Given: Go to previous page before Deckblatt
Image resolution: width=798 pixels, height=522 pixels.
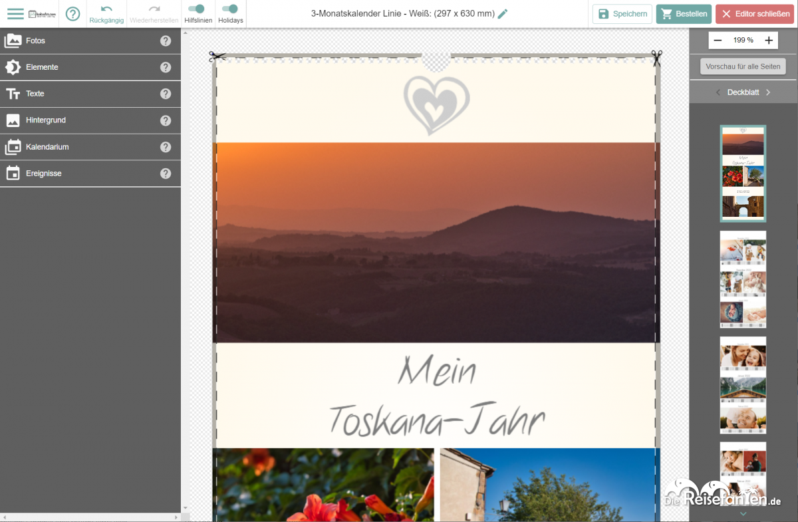Looking at the screenshot, I should click(x=718, y=92).
